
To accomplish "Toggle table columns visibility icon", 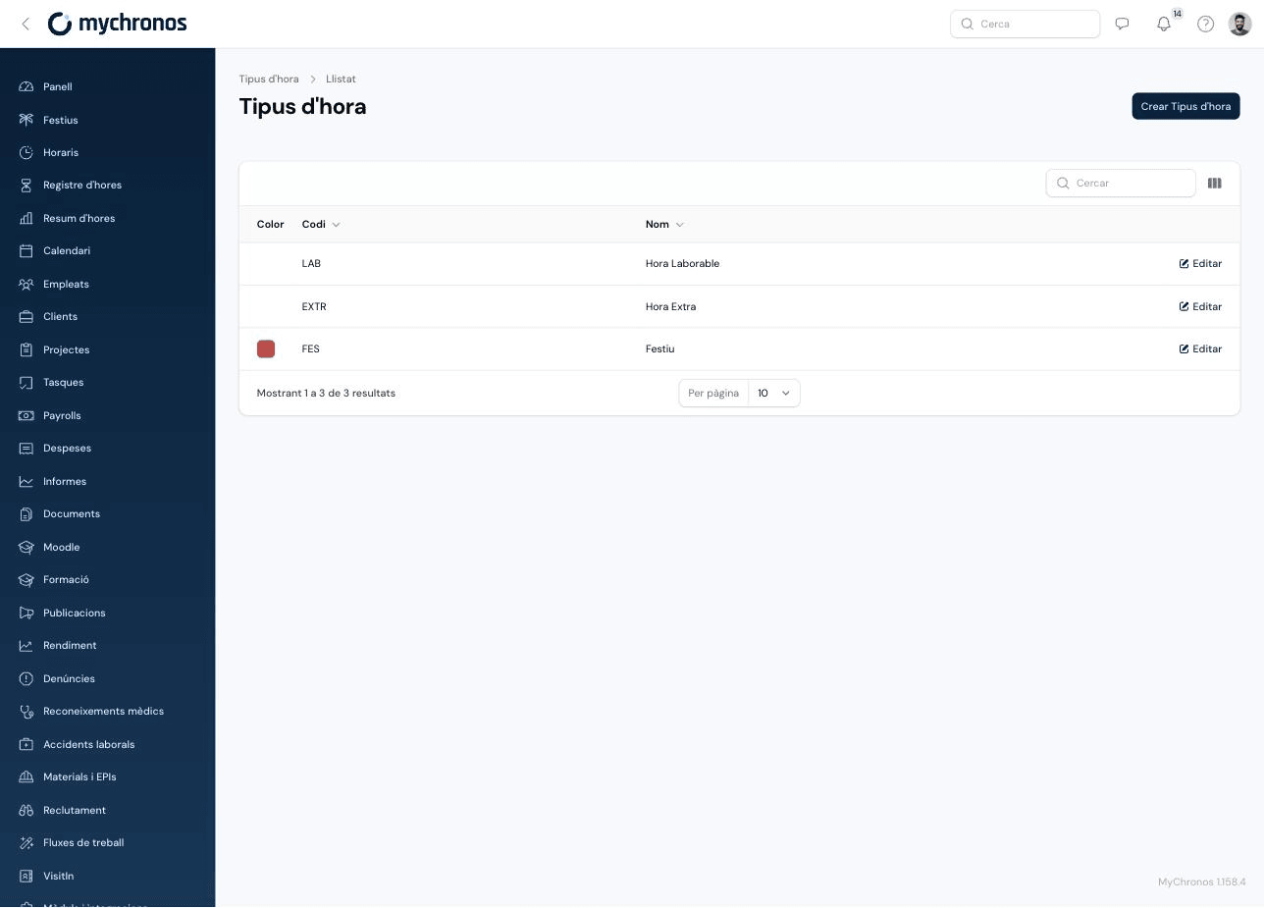I will click(1214, 184).
